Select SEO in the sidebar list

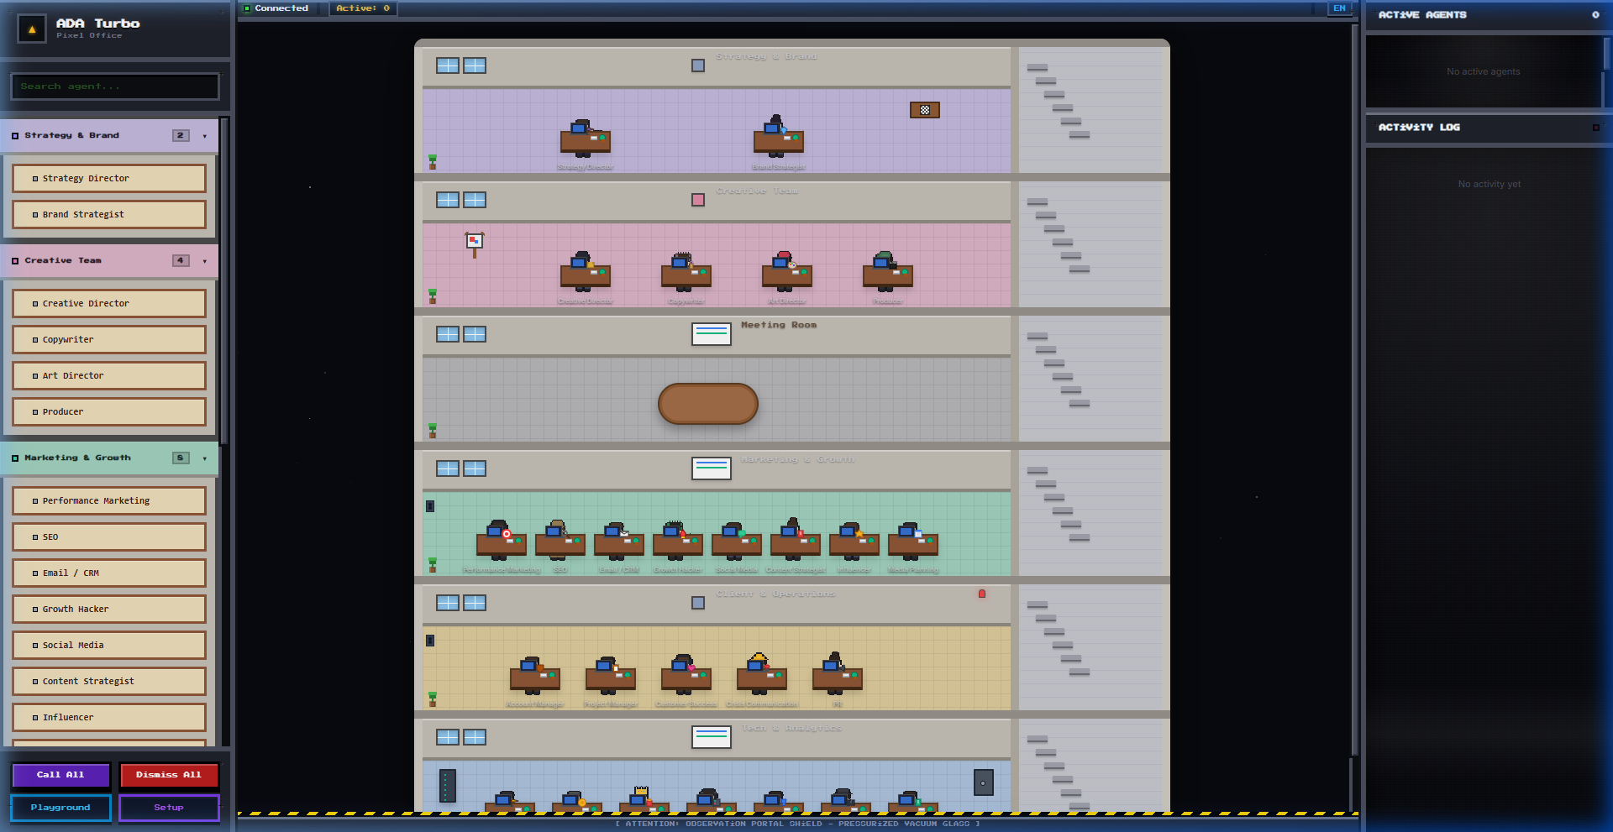click(x=109, y=536)
